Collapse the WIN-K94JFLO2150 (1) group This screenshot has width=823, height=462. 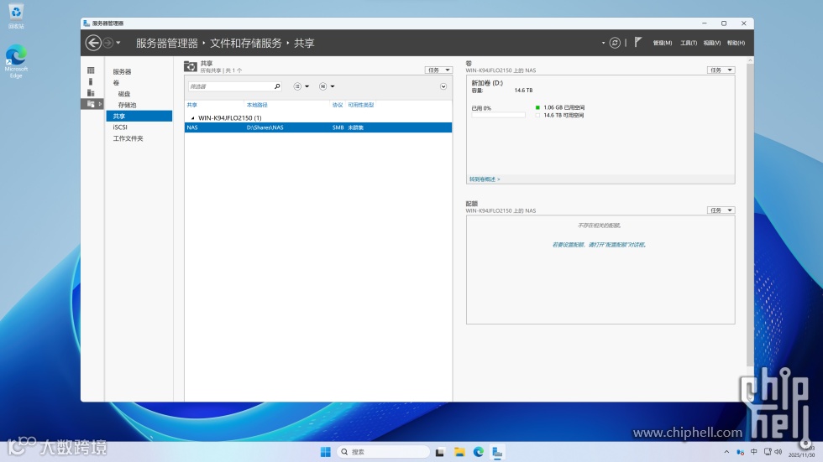click(192, 118)
